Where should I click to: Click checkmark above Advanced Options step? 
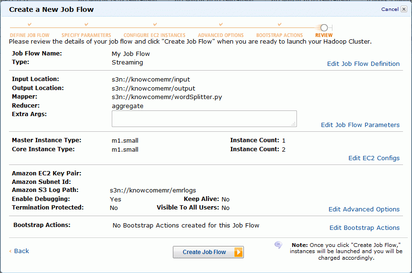[221, 25]
